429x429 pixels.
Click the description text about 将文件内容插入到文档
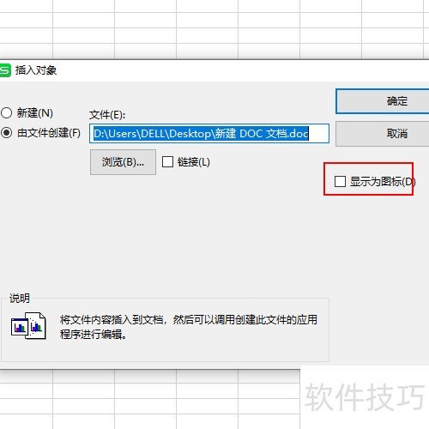[x=189, y=327]
